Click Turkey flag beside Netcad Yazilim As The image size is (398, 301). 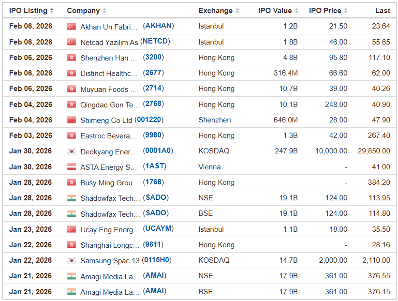coord(71,42)
